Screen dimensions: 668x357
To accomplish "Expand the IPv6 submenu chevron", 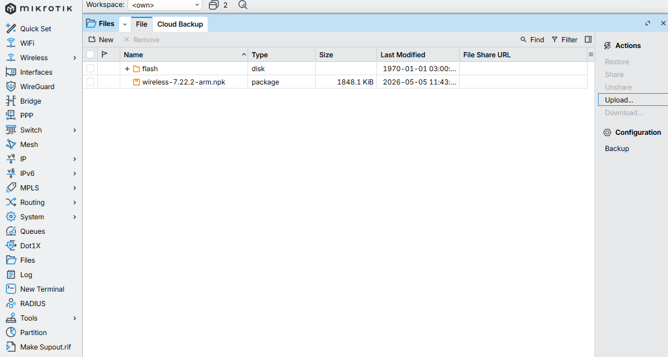I will [75, 174].
